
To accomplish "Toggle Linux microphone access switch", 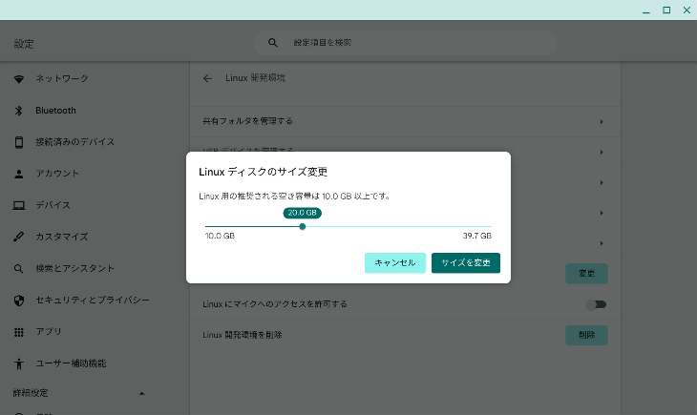I will [596, 304].
